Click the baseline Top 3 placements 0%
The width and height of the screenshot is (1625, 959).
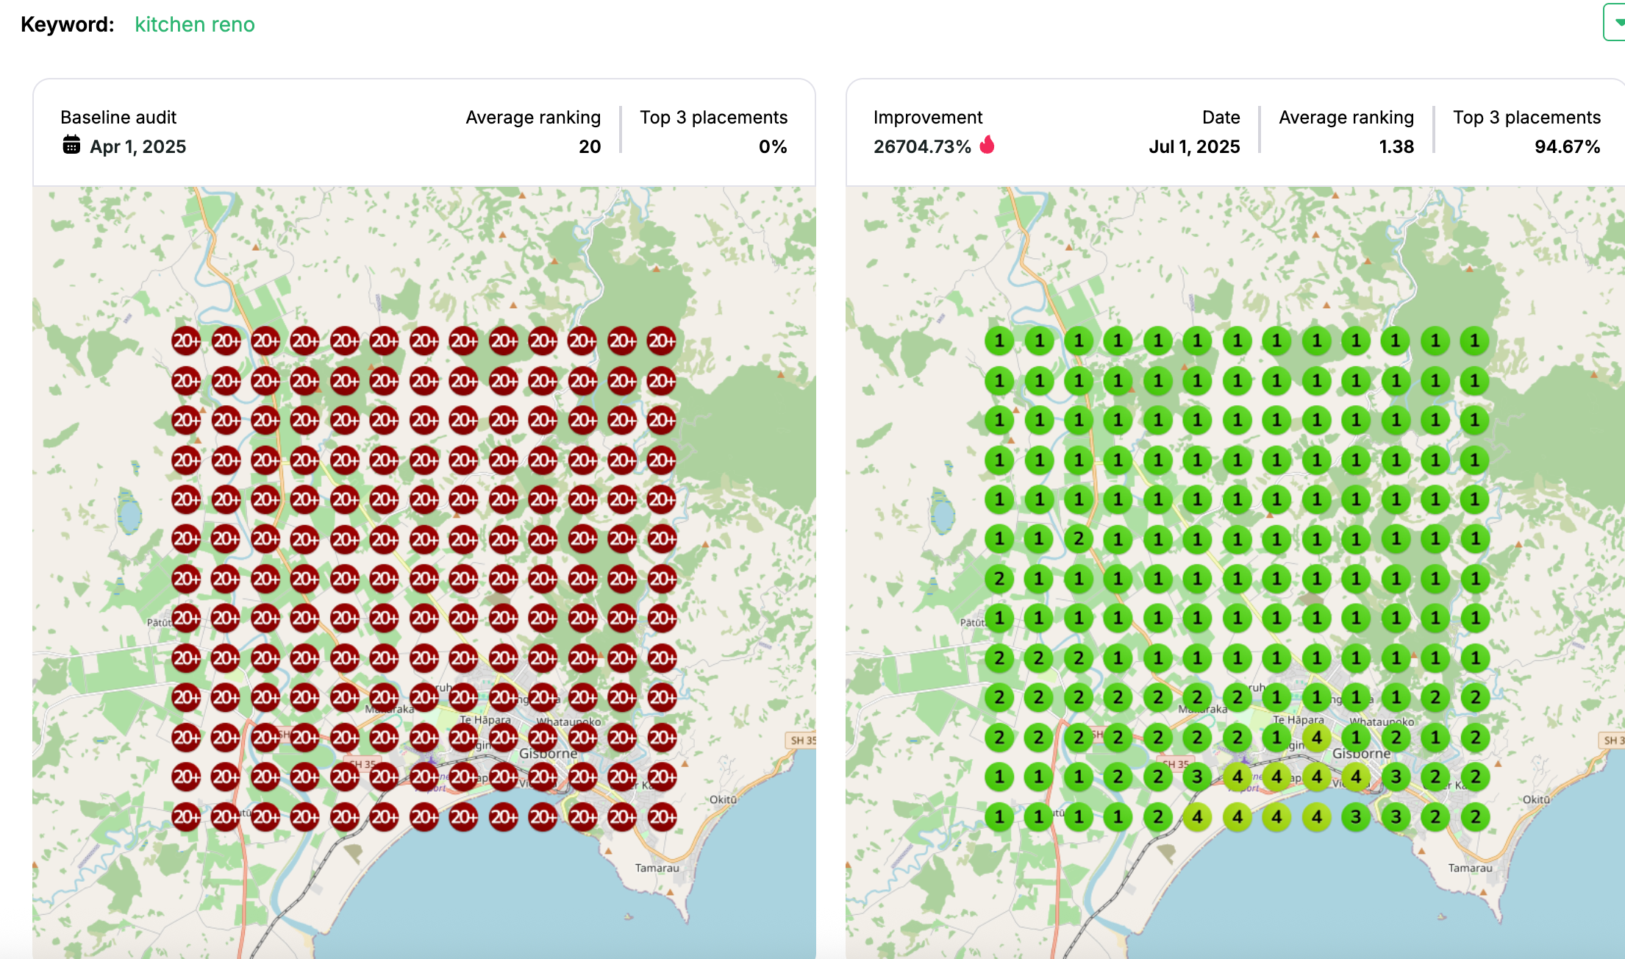(773, 146)
